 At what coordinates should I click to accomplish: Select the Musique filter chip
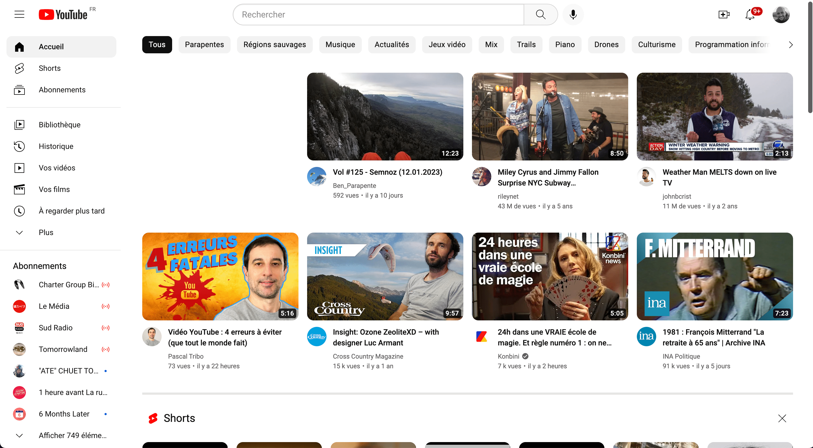tap(340, 44)
